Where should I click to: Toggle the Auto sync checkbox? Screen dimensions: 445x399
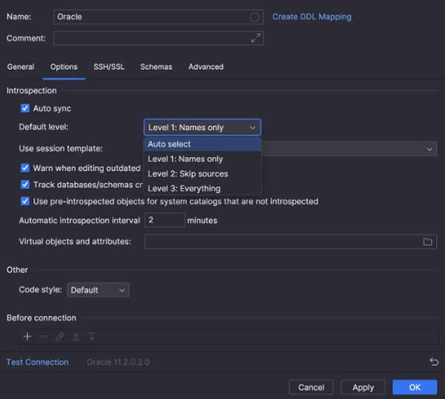pyautogui.click(x=25, y=108)
